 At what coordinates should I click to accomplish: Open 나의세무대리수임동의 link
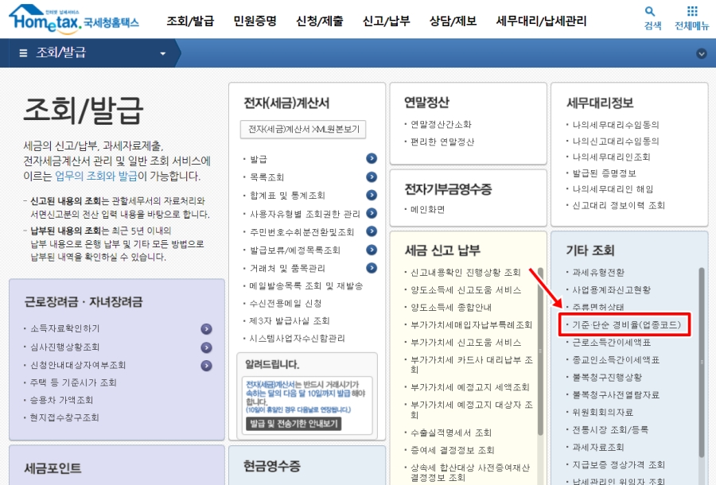616,125
